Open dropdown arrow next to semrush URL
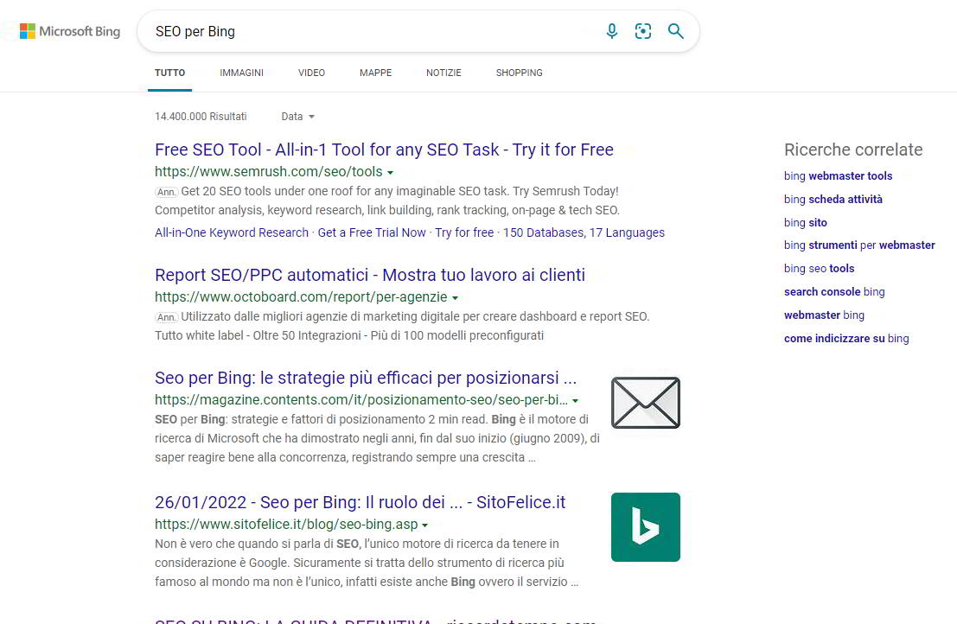 pyautogui.click(x=391, y=173)
